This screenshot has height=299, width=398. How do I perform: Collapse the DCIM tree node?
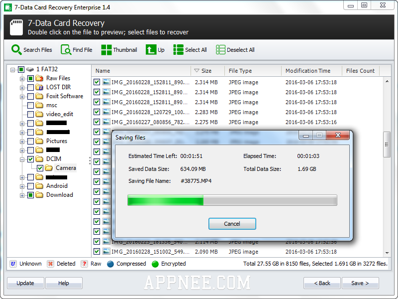point(22,159)
